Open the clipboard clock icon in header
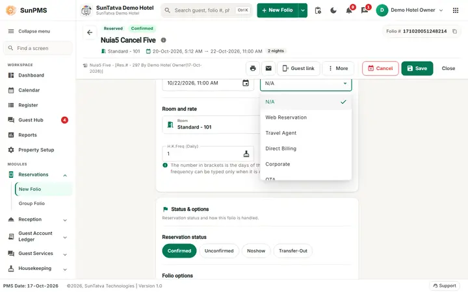This screenshot has width=468, height=292. click(318, 10)
